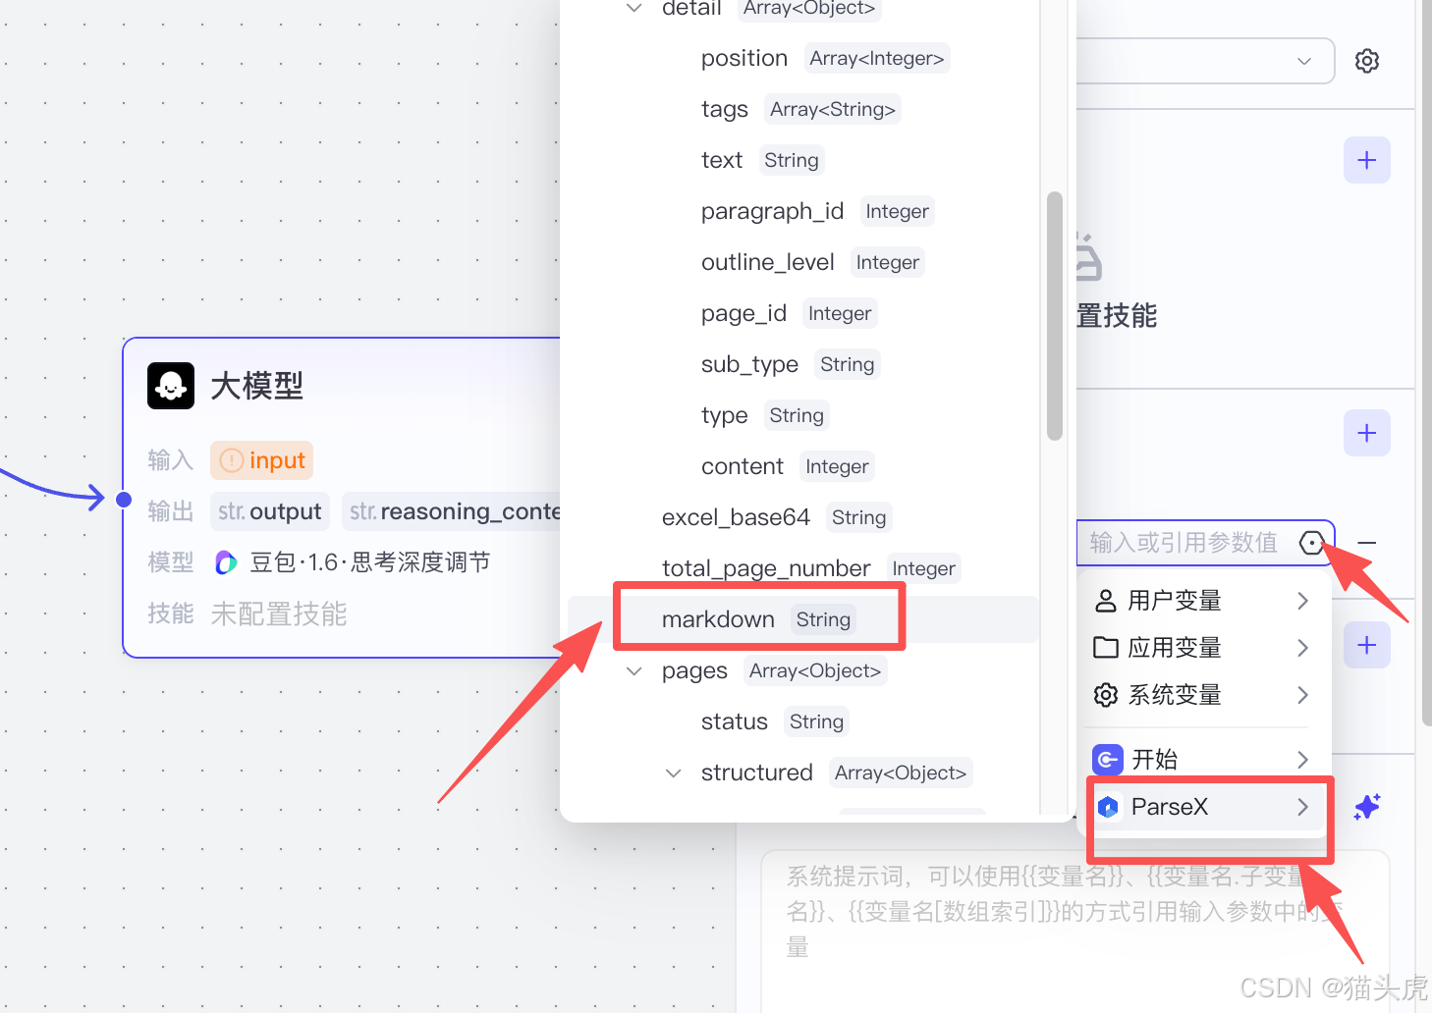
Task: Expand the pages Array<Object> node
Action: pos(633,670)
